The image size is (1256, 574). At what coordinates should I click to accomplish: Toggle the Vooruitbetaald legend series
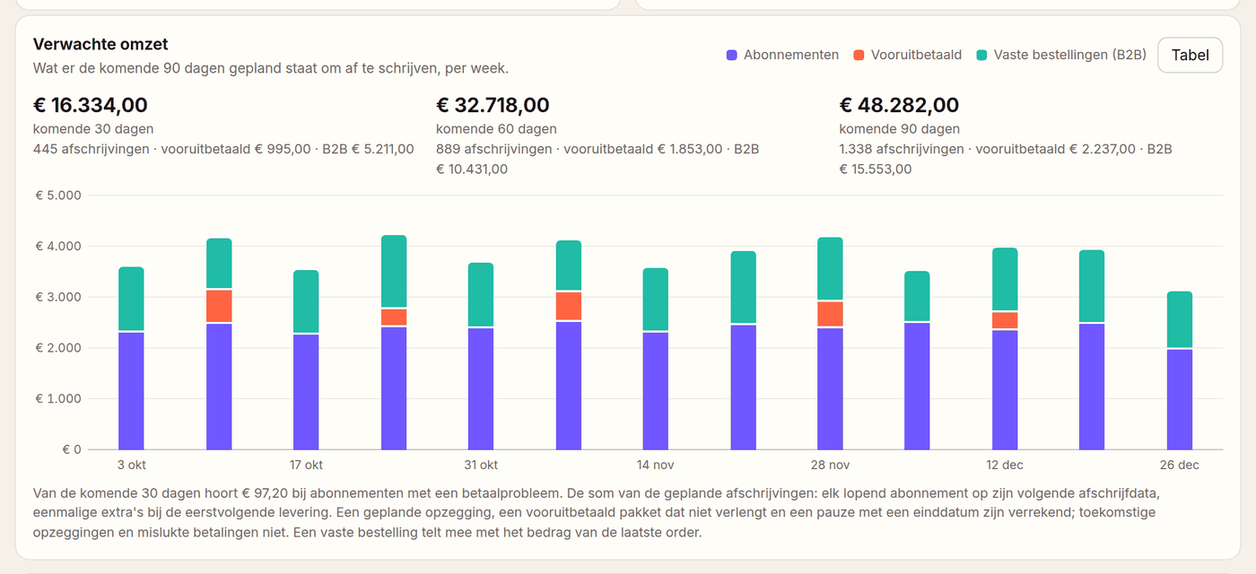(907, 55)
